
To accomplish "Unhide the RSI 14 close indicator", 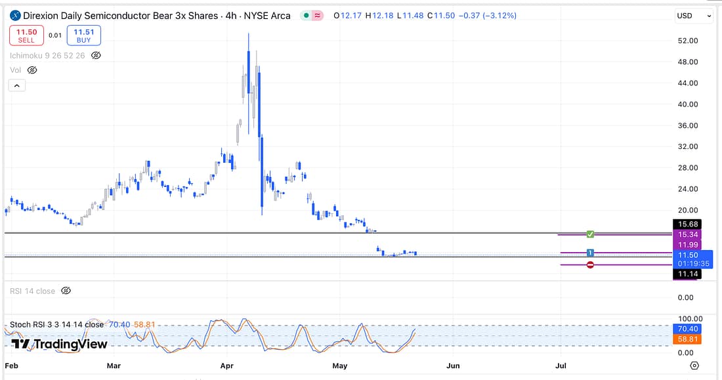I will (x=66, y=291).
